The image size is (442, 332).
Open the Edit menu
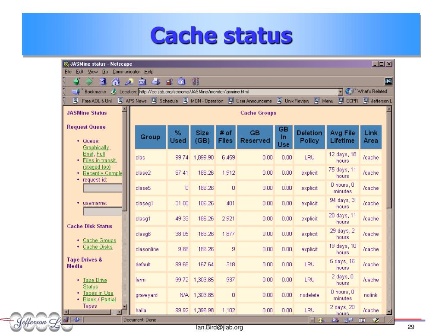pos(79,72)
